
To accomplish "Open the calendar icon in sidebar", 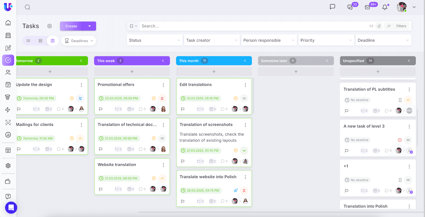I will coord(8,84).
